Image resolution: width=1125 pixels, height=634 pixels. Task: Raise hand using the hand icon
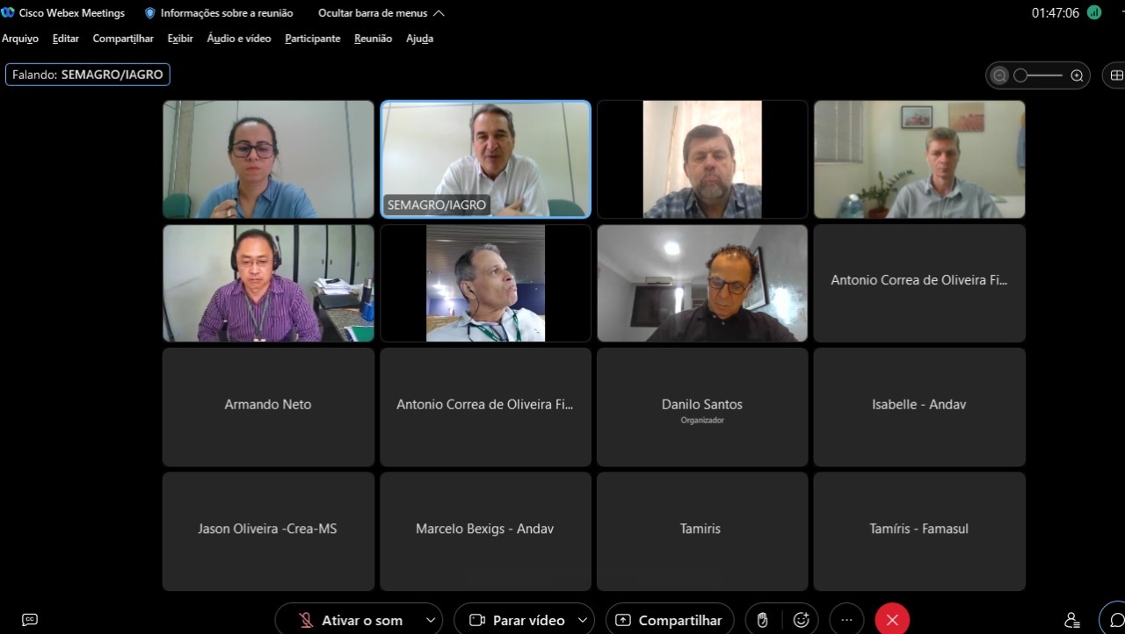[763, 620]
